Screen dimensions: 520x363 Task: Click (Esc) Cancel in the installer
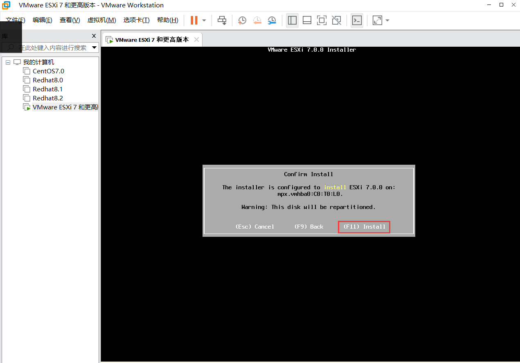pos(255,227)
